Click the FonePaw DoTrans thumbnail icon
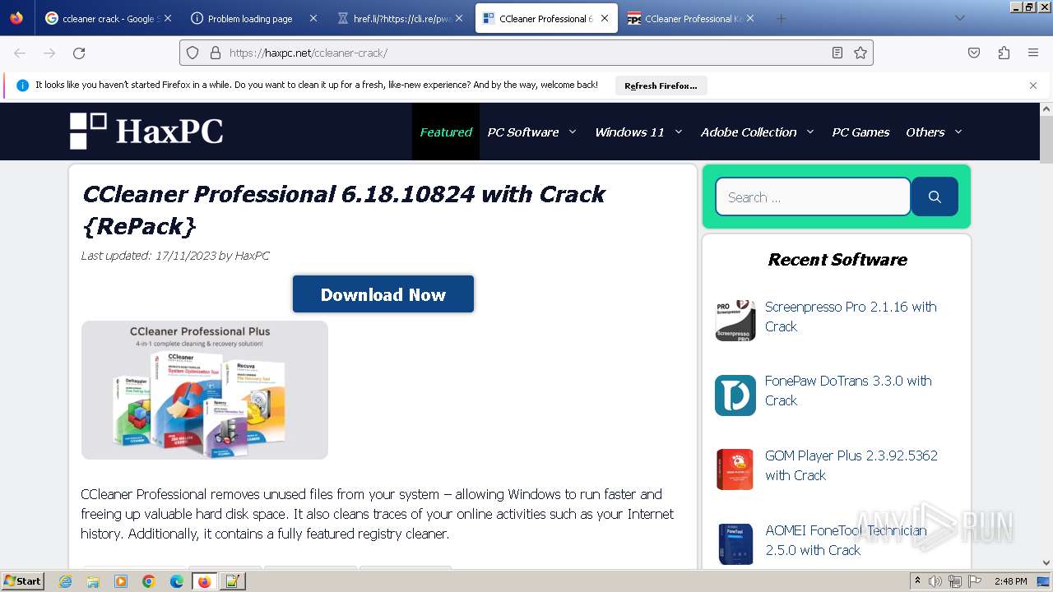This screenshot has height=592, width=1053. tap(735, 395)
